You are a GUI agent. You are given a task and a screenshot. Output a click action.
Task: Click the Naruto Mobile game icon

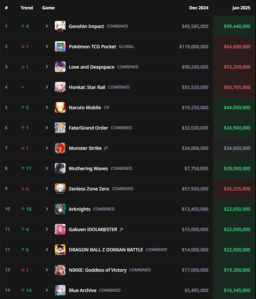pyautogui.click(x=60, y=108)
